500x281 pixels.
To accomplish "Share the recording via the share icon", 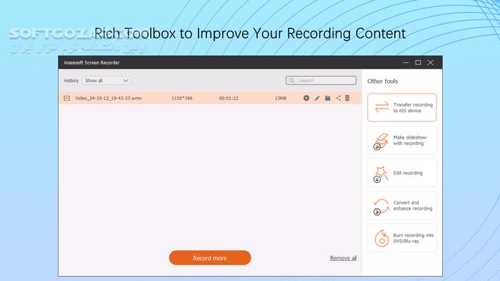I will point(338,98).
